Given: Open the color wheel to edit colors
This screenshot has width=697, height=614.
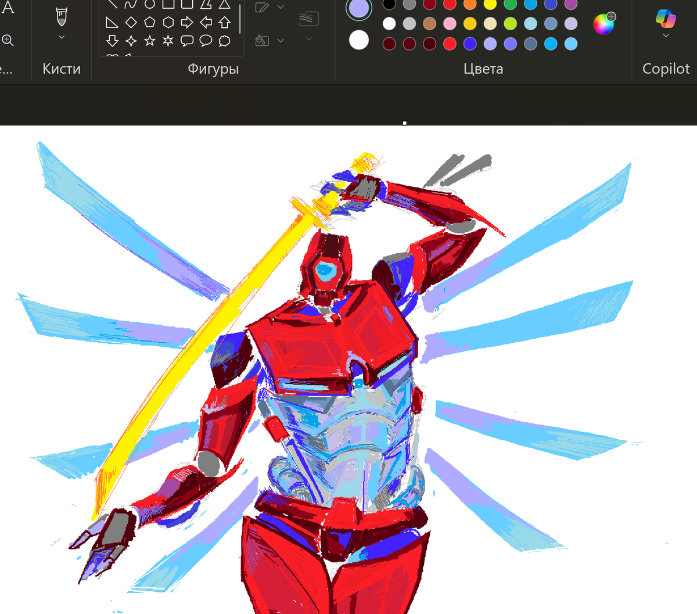Looking at the screenshot, I should point(603,25).
